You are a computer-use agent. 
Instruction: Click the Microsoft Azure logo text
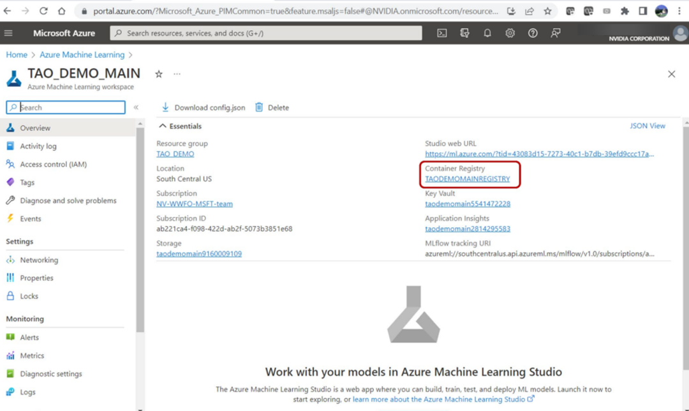click(x=64, y=33)
